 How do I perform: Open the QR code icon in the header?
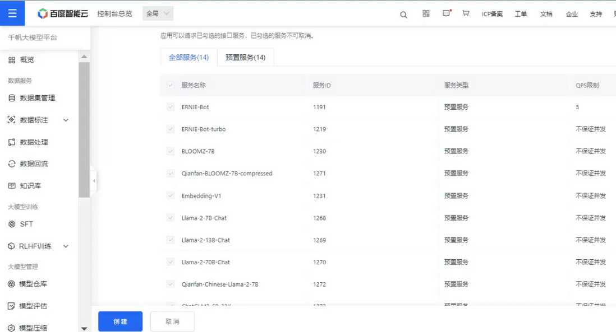coord(426,14)
